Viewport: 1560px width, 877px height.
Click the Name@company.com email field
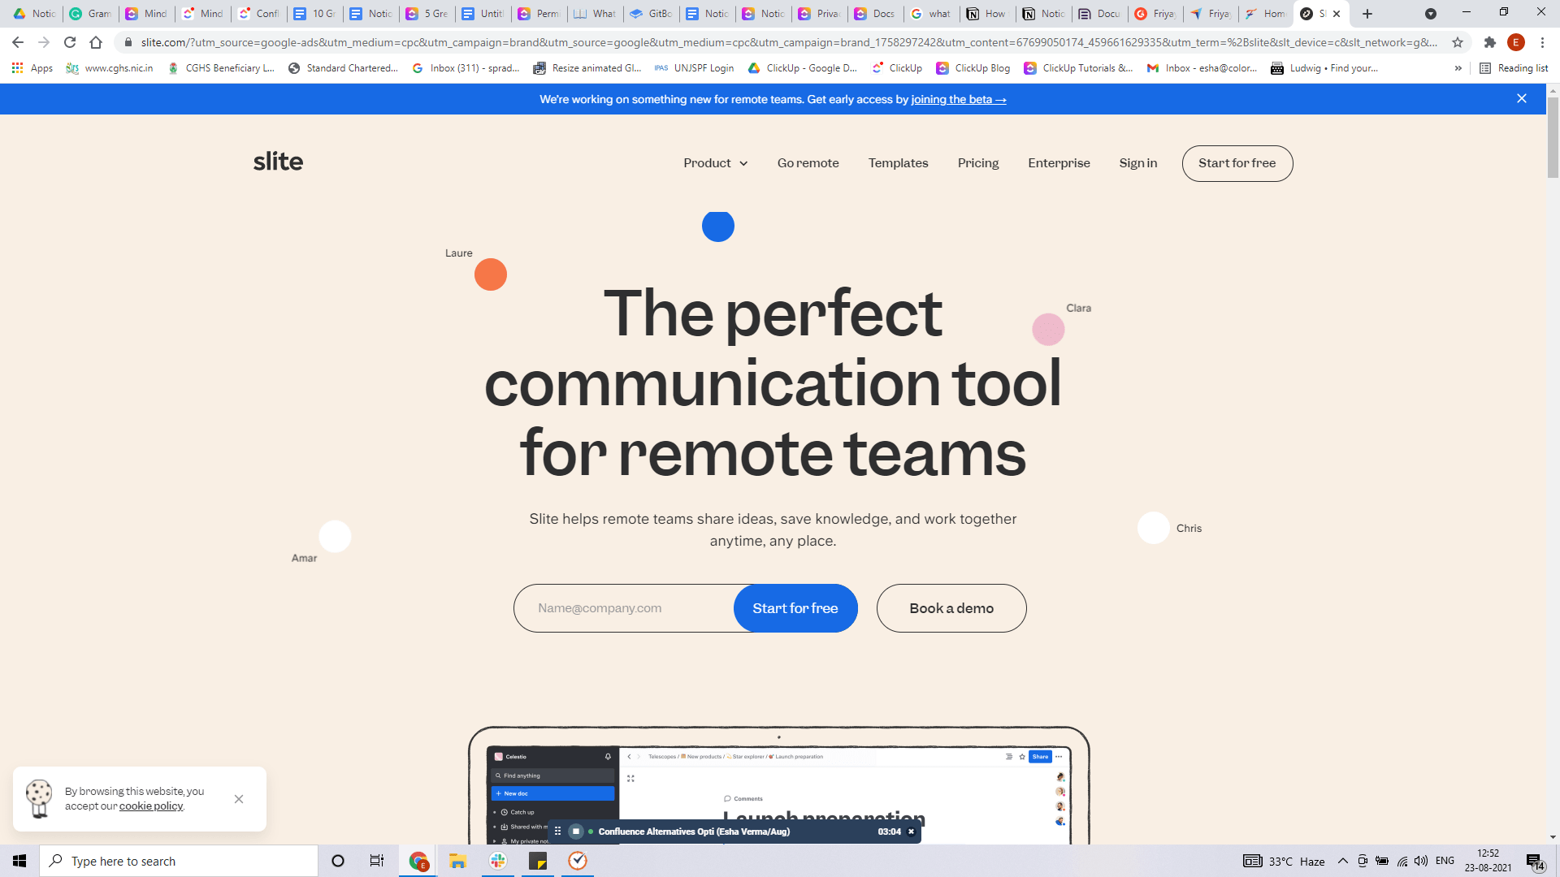[x=624, y=608]
